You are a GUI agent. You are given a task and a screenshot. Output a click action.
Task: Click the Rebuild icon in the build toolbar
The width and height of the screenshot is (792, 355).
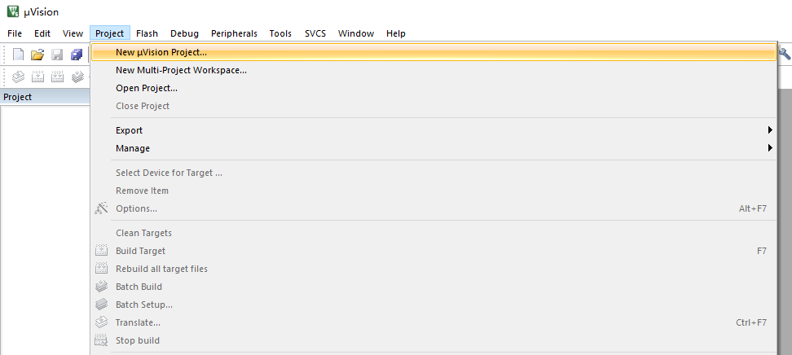58,77
